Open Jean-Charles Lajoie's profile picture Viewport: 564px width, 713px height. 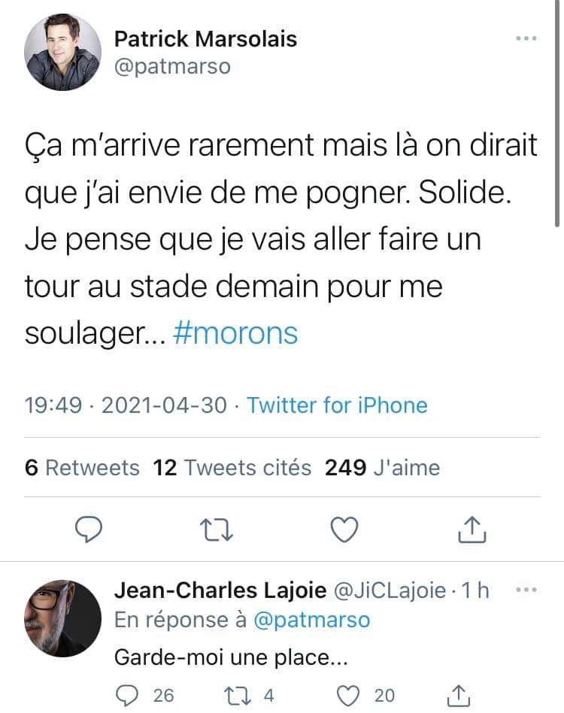tap(62, 618)
